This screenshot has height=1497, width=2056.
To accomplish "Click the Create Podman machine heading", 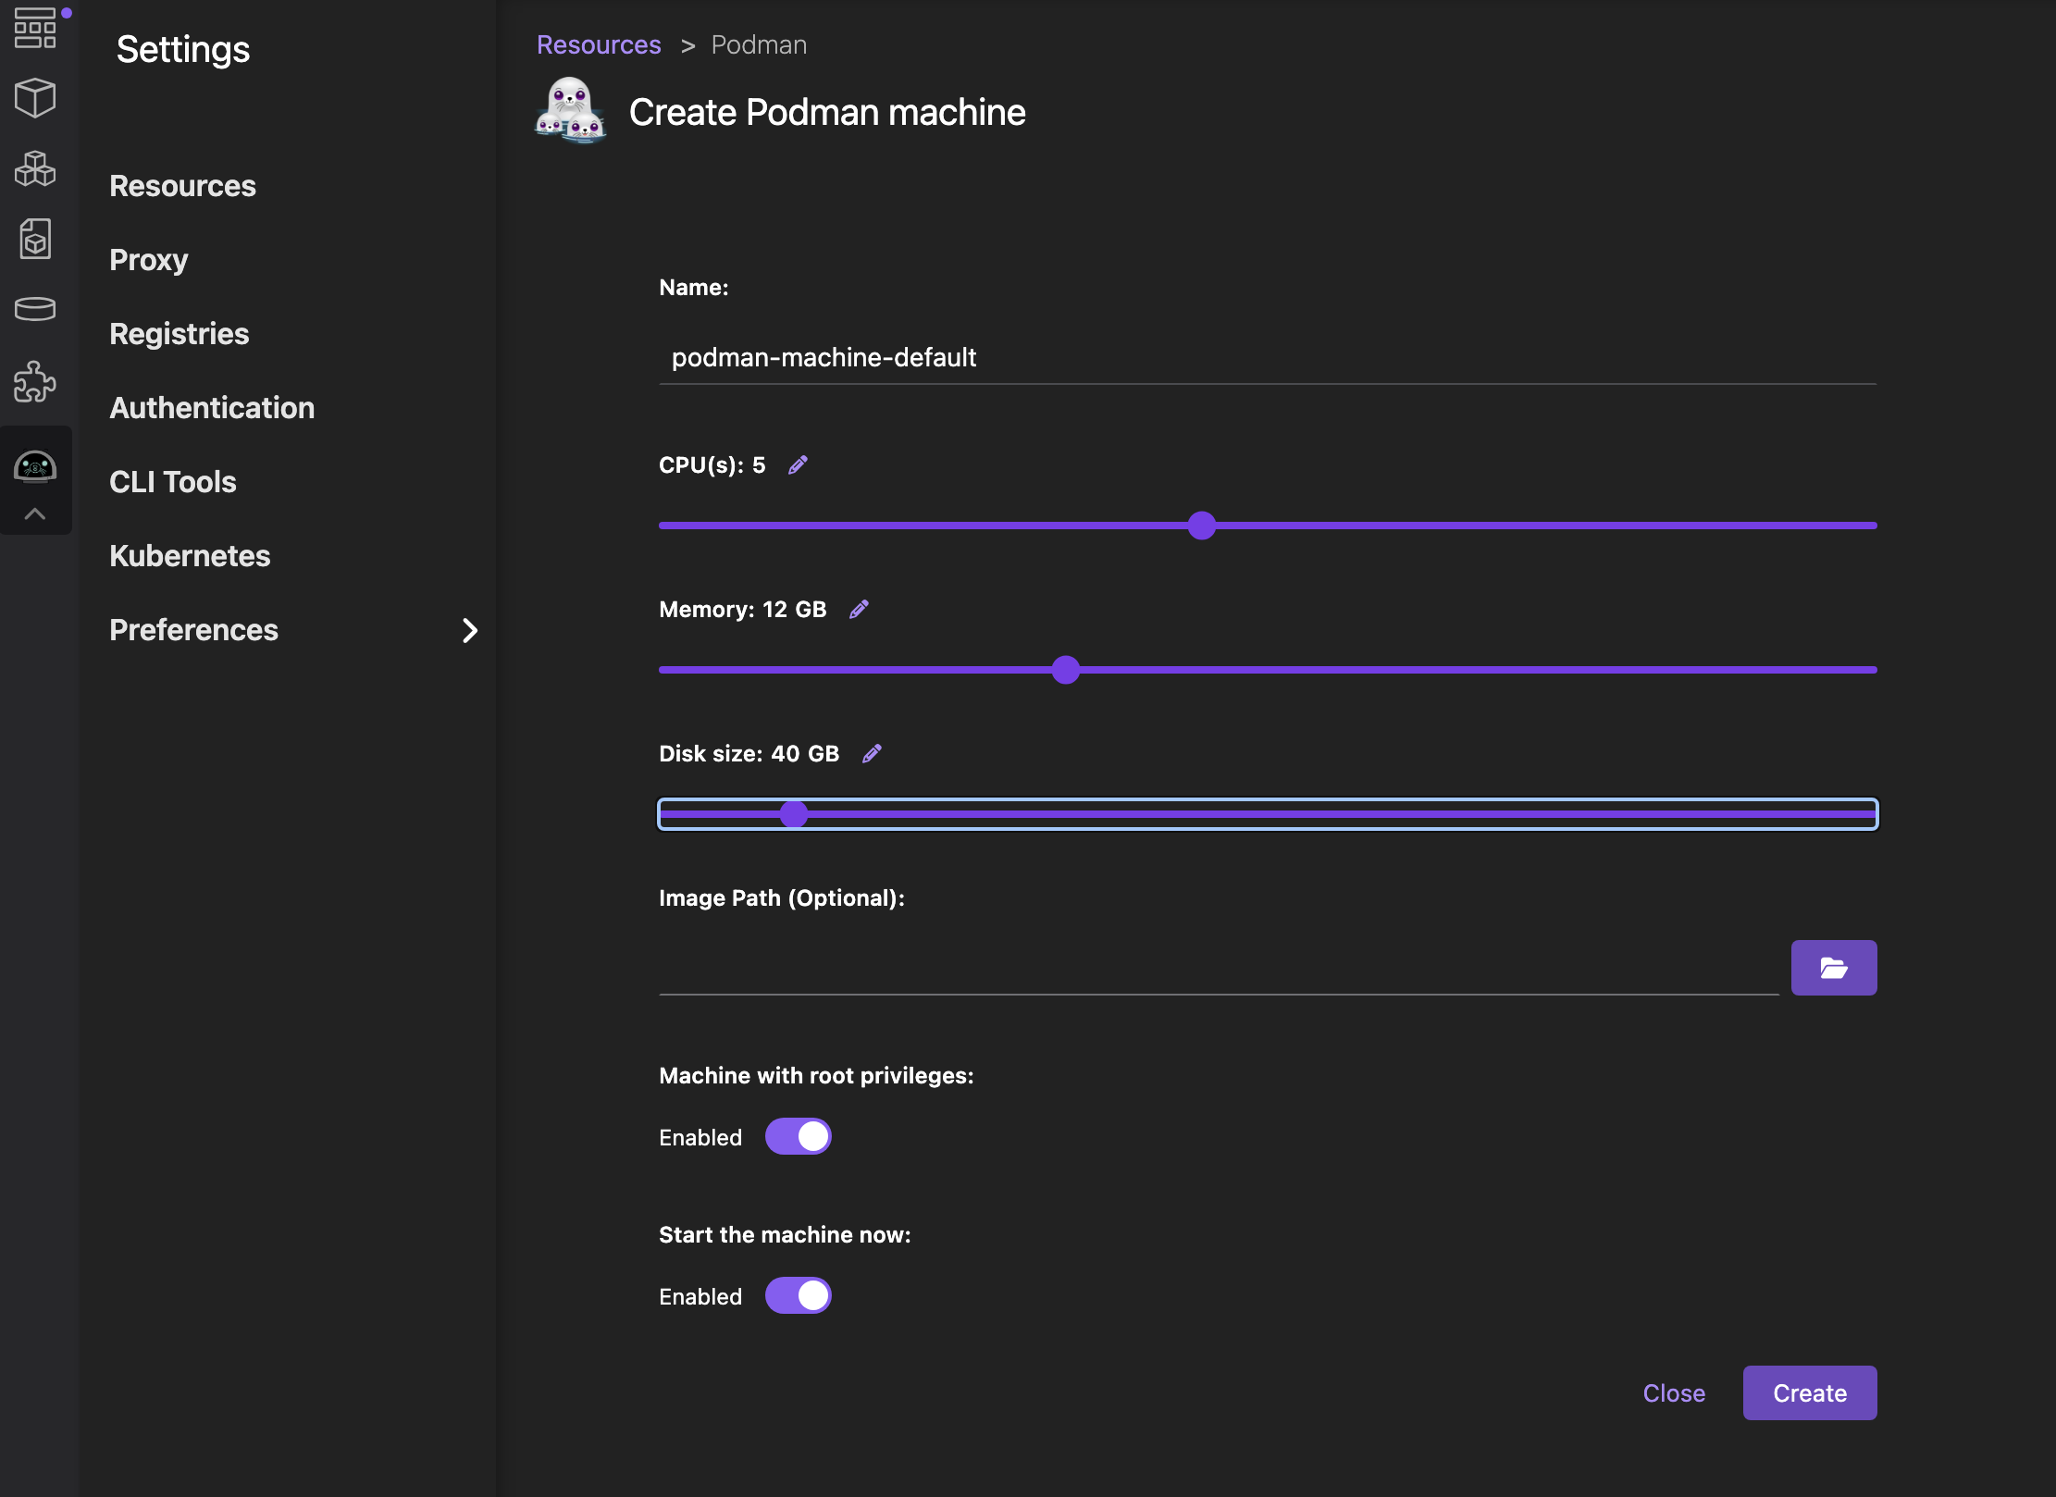I will (x=827, y=112).
